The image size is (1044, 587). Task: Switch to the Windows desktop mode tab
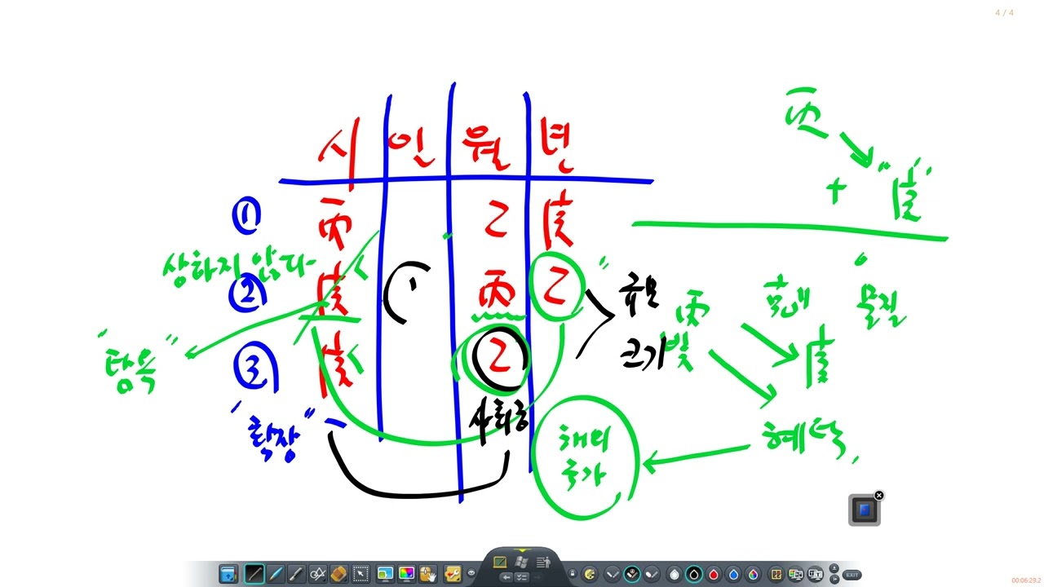click(x=521, y=562)
